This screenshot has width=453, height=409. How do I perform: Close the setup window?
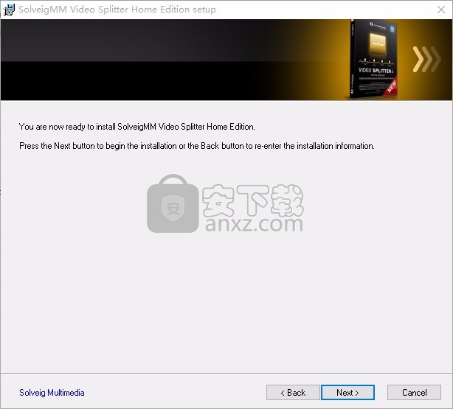tap(441, 10)
